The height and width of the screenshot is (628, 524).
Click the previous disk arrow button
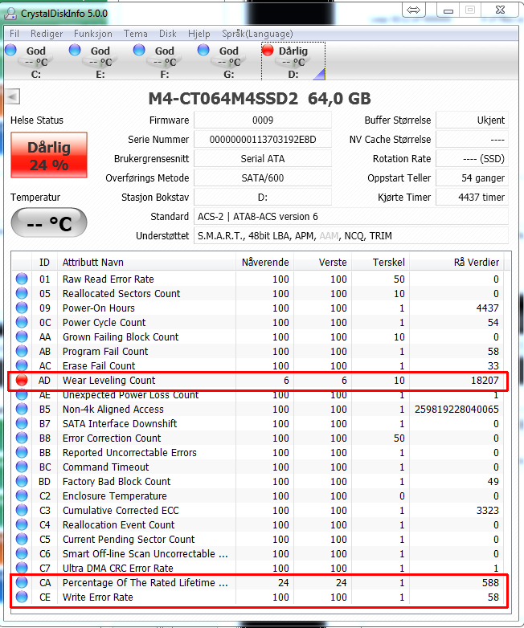click(12, 96)
